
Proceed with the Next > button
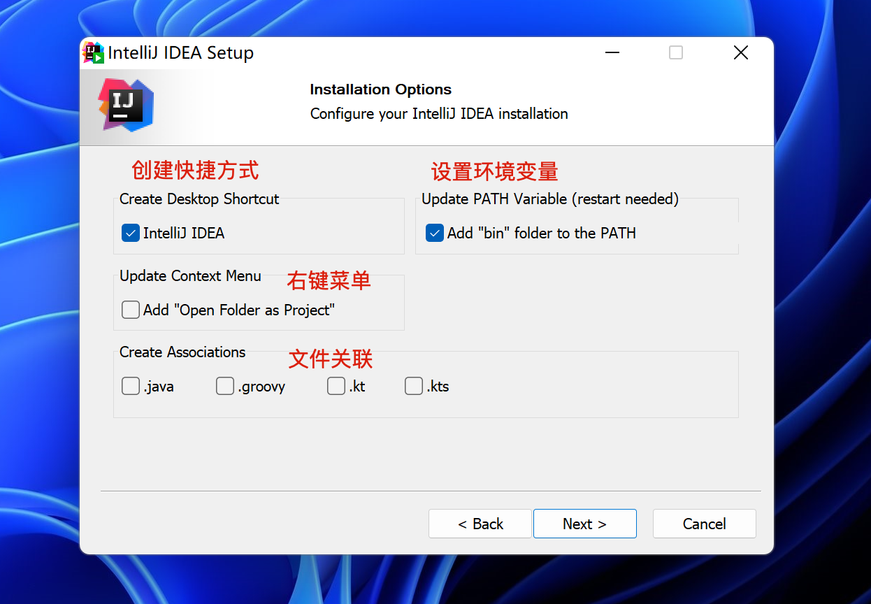[585, 524]
